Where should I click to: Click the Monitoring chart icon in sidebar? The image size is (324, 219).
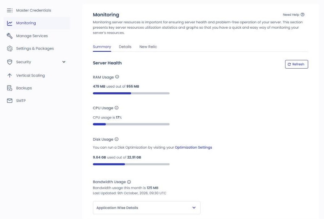point(9,23)
